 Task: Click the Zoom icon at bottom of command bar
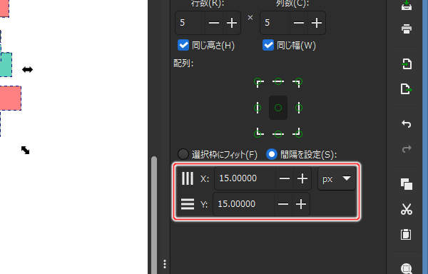(407, 268)
